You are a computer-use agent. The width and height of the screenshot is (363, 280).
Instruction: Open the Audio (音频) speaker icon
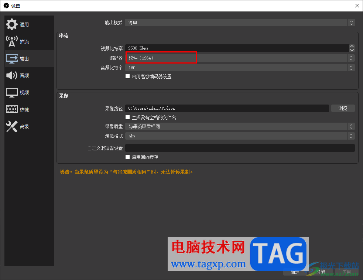(x=11, y=75)
